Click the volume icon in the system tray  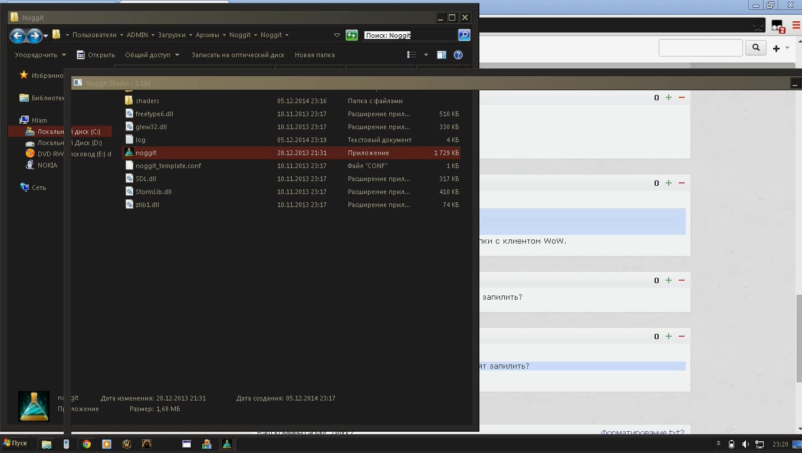[745, 444]
